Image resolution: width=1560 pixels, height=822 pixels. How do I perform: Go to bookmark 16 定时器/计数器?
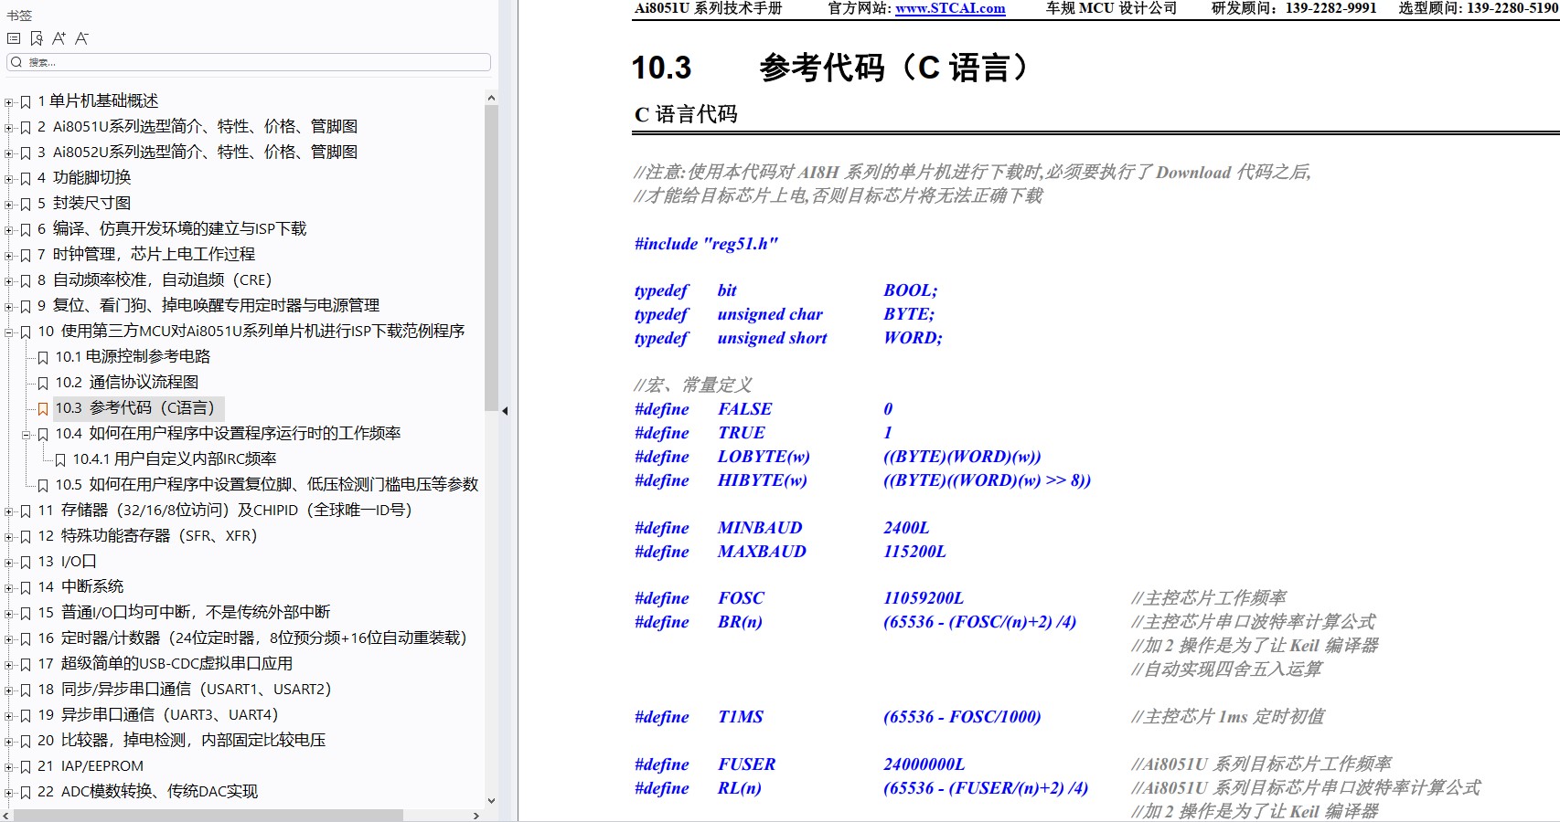click(x=252, y=638)
